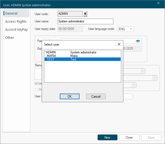Click the Close button at the bottom
The height and width of the screenshot is (144, 165).
tap(129, 137)
